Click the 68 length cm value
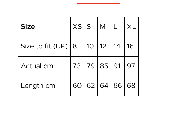Screen dimensions: 189x124 click(131, 86)
